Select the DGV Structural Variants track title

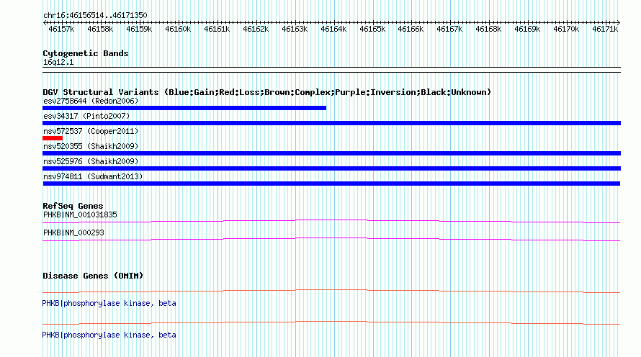(267, 92)
